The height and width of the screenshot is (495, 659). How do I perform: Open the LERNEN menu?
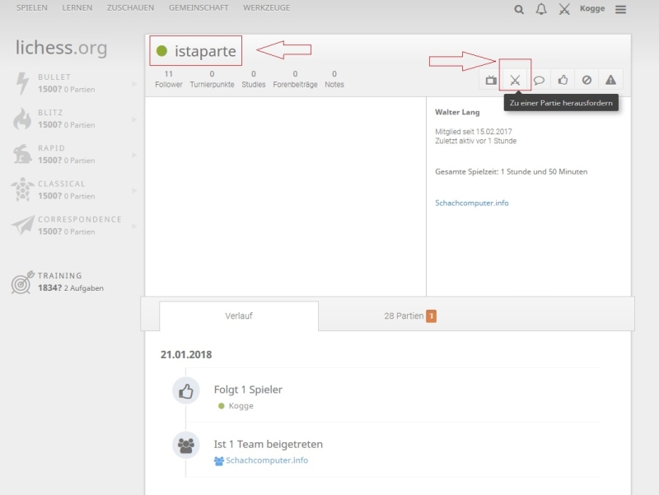(x=77, y=8)
